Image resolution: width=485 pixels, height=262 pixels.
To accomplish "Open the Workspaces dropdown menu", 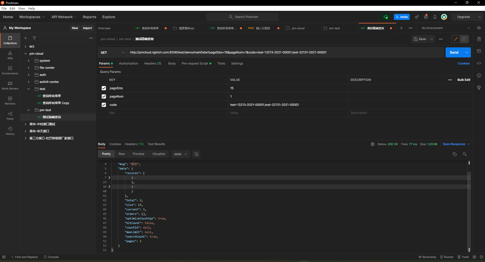I will [32, 17].
